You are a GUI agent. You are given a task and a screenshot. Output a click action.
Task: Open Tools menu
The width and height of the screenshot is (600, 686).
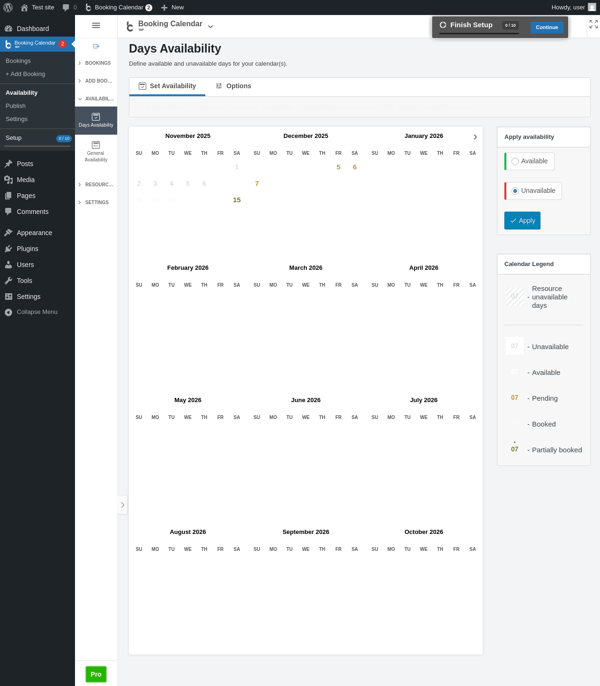pos(37,281)
